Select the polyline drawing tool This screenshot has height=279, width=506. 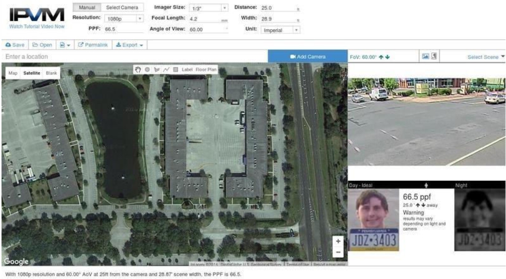(x=165, y=69)
